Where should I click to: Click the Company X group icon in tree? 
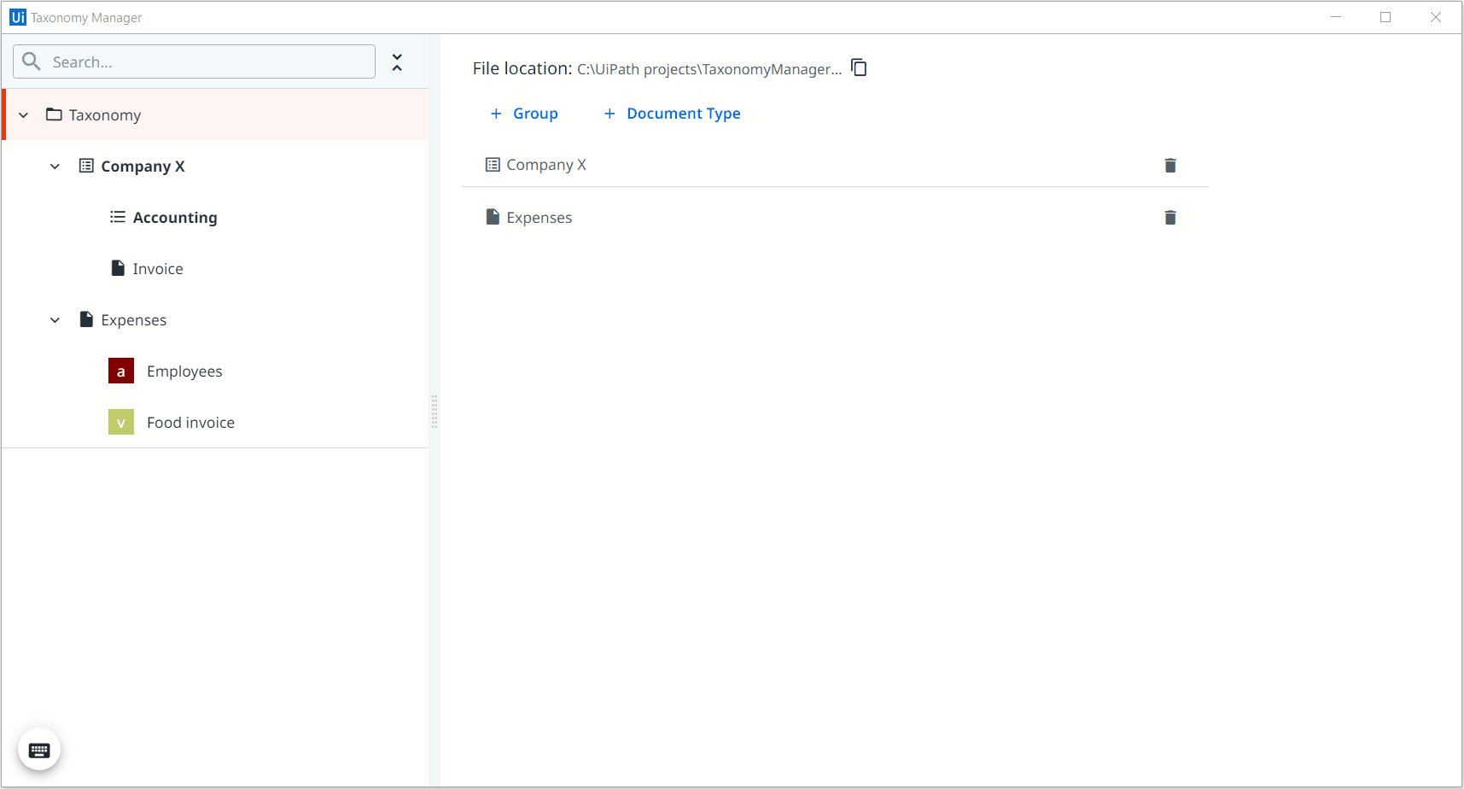pos(86,166)
